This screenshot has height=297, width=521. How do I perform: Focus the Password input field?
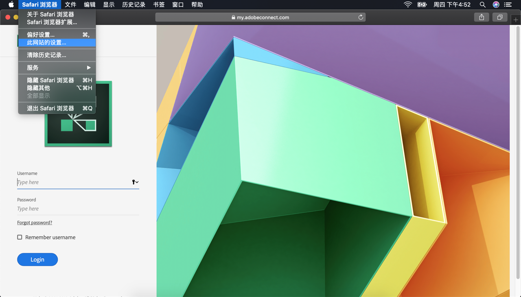pos(78,209)
